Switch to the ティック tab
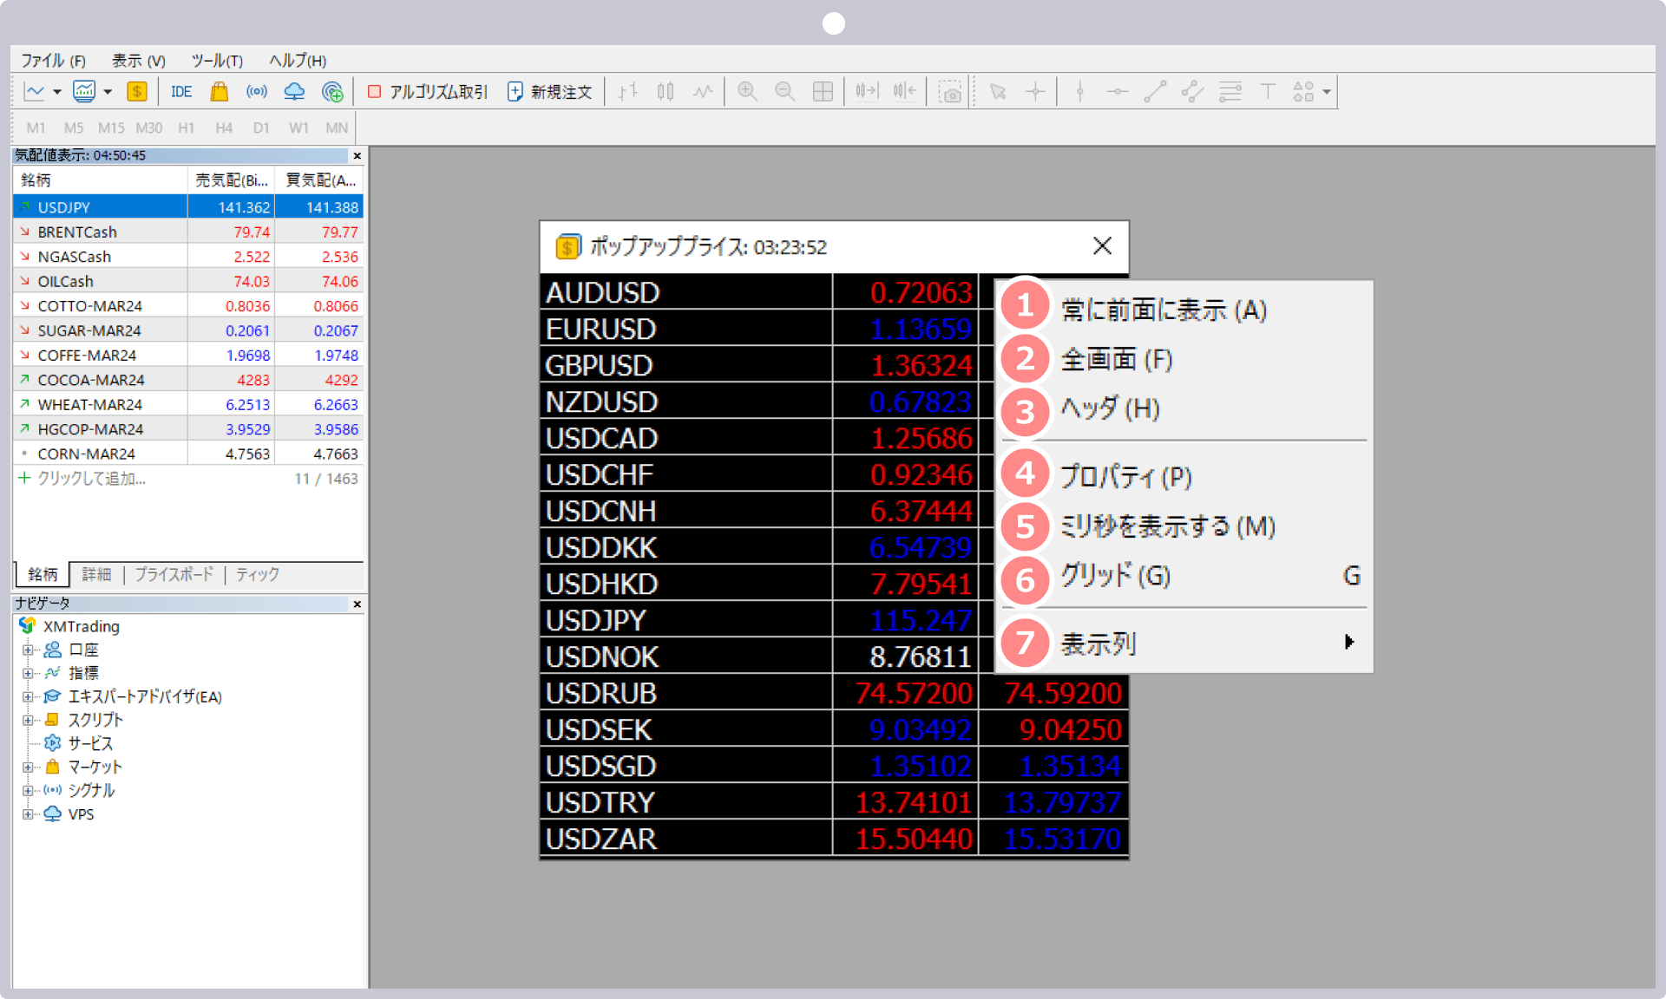The image size is (1666, 999). point(258,574)
